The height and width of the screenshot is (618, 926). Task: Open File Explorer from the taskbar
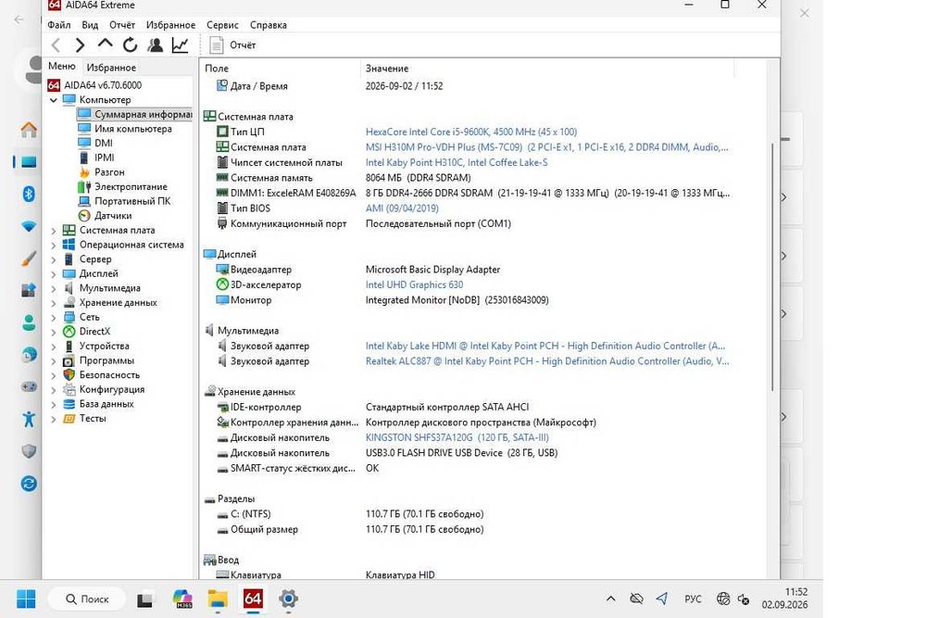tap(218, 599)
